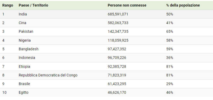Click the value 685,591,071

click(118, 14)
